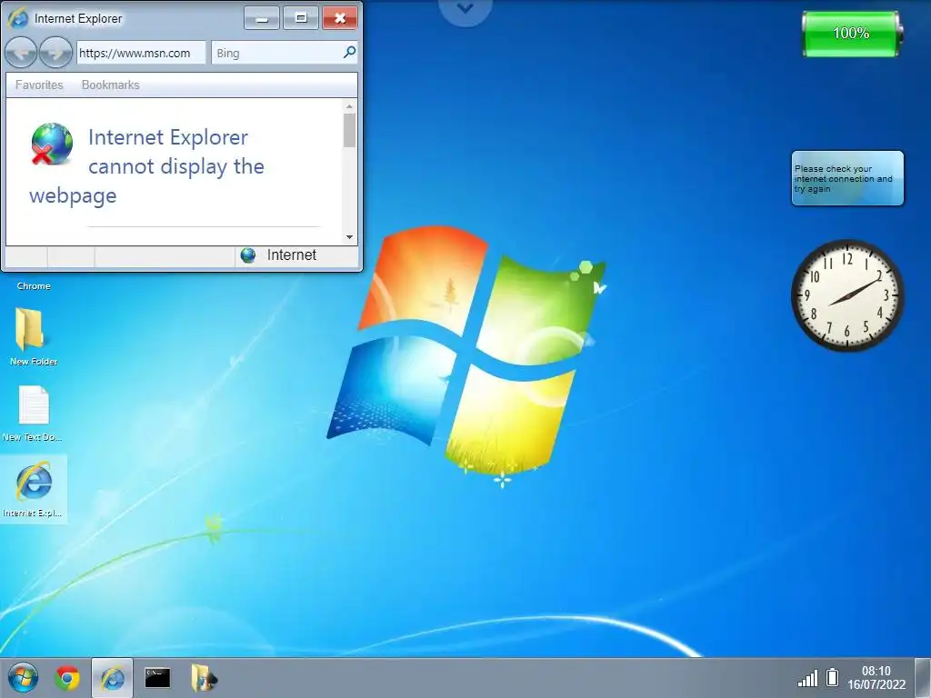Viewport: 931px width, 698px height.
Task: Click the taskbar time and date
Action: coord(876,677)
